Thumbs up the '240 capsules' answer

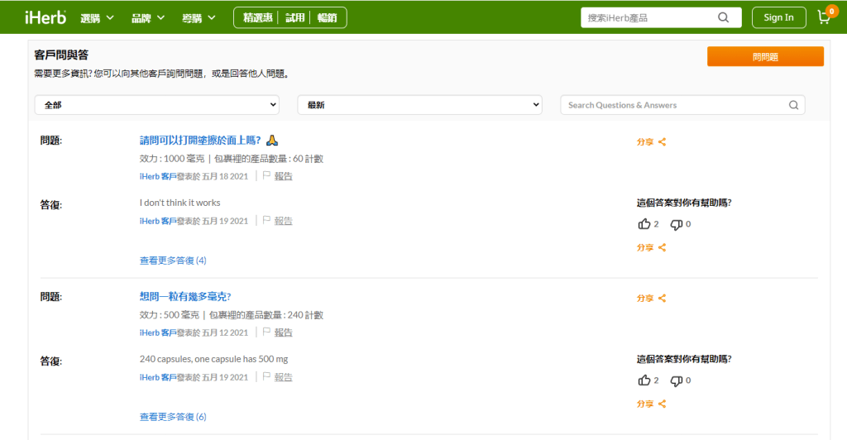click(x=645, y=380)
